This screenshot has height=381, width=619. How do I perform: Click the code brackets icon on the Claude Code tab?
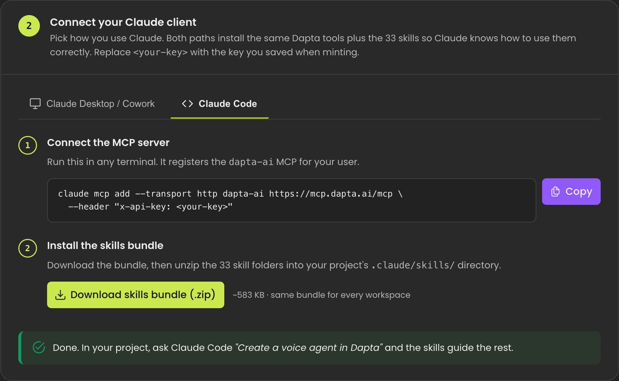point(188,104)
